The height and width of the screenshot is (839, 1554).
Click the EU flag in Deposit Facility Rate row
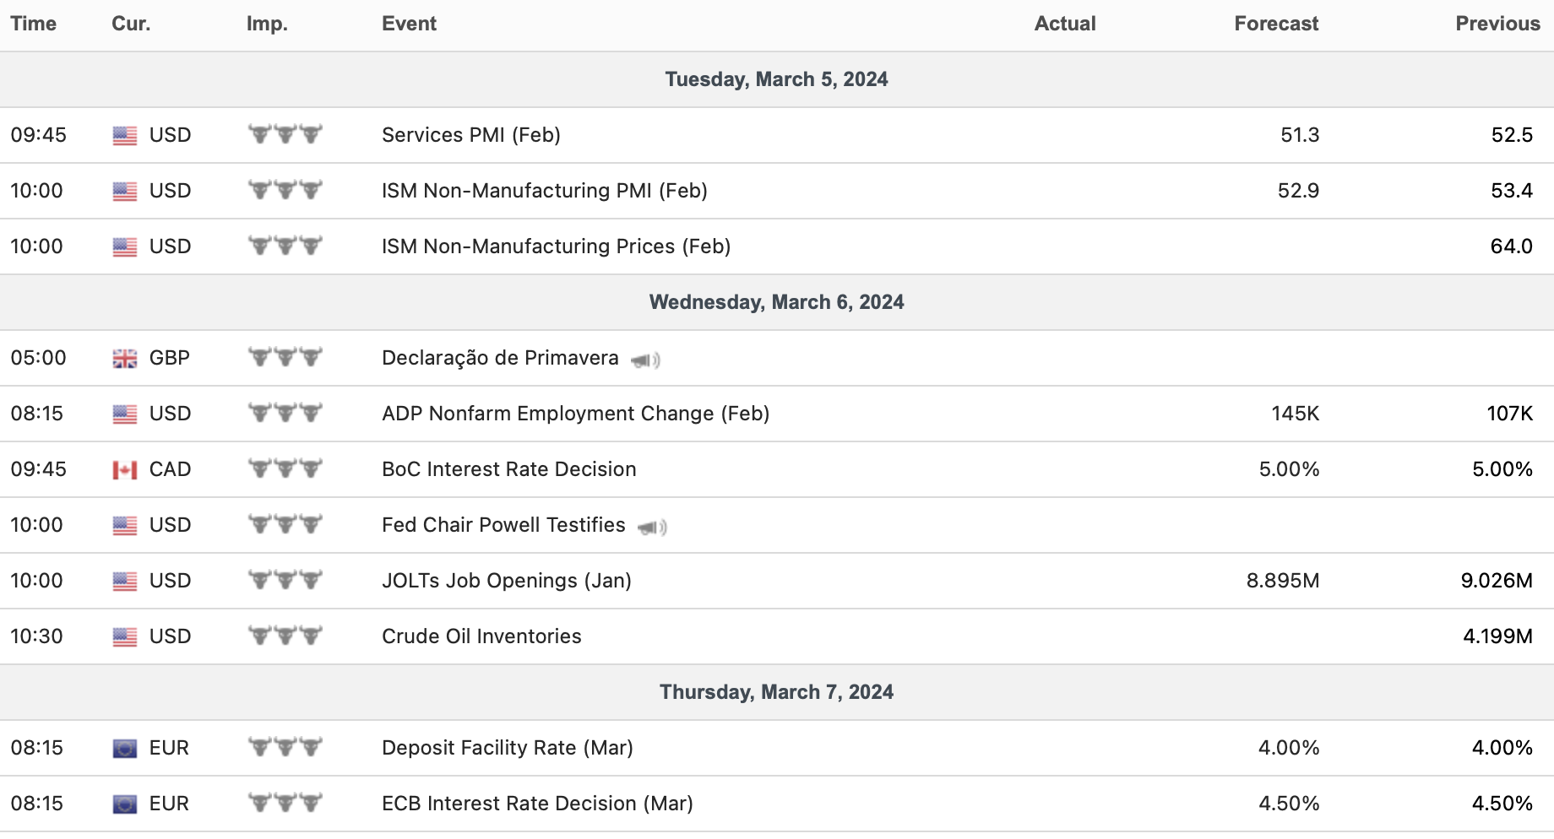(125, 749)
